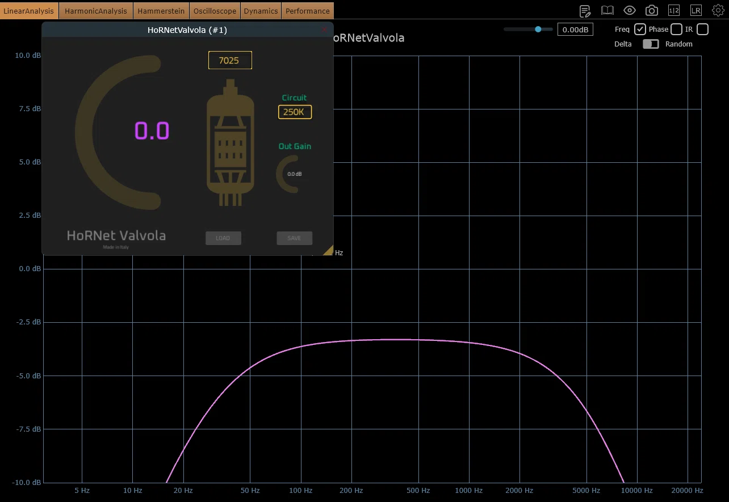Image resolution: width=729 pixels, height=502 pixels.
Task: Enable the IR checkbox
Action: point(702,29)
